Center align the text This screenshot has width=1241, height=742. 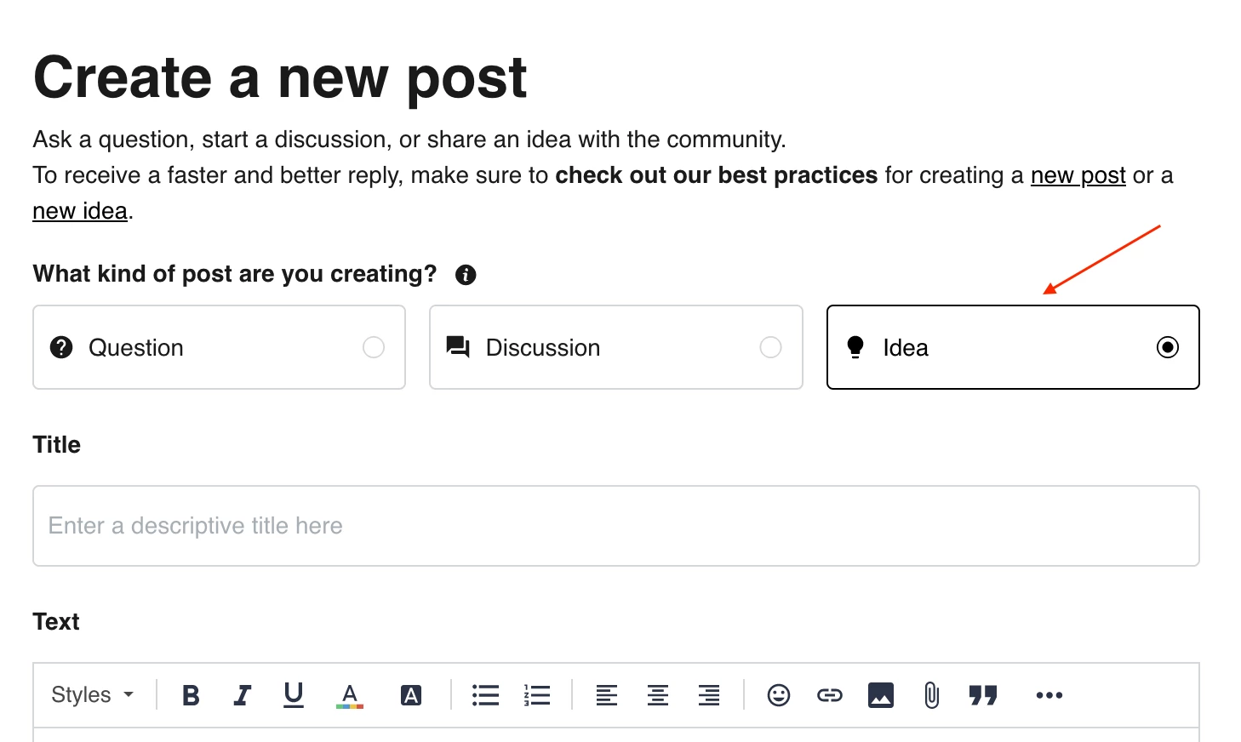(658, 695)
